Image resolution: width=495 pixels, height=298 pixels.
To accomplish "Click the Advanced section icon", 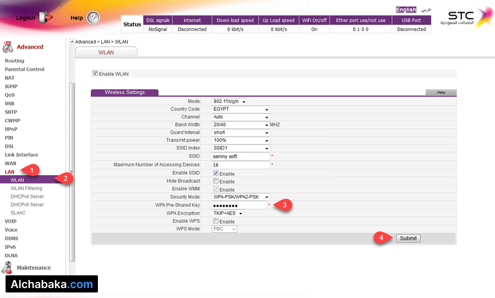I will [x=8, y=47].
